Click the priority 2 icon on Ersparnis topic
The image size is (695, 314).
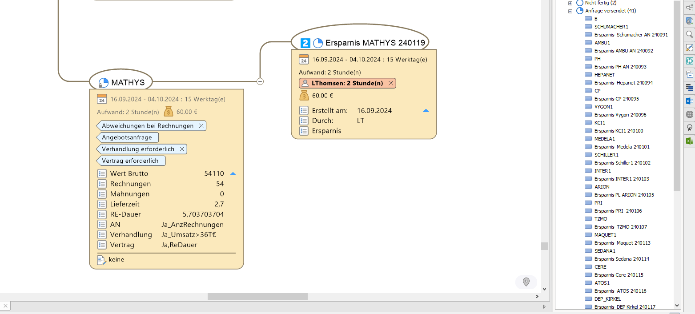tap(305, 43)
